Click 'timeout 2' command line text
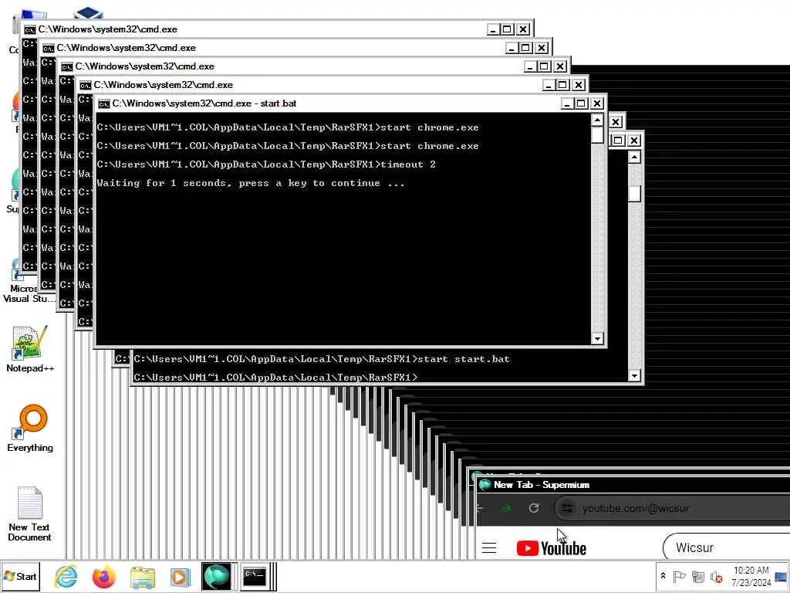This screenshot has width=790, height=593. point(408,164)
